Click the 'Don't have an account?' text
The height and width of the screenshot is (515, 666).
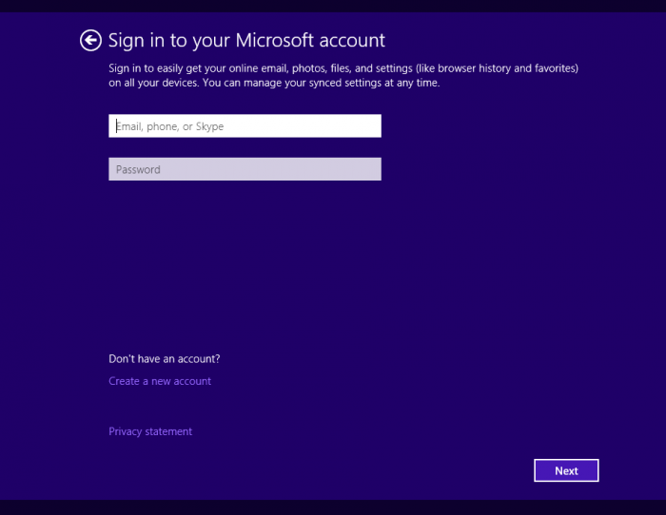click(x=165, y=359)
